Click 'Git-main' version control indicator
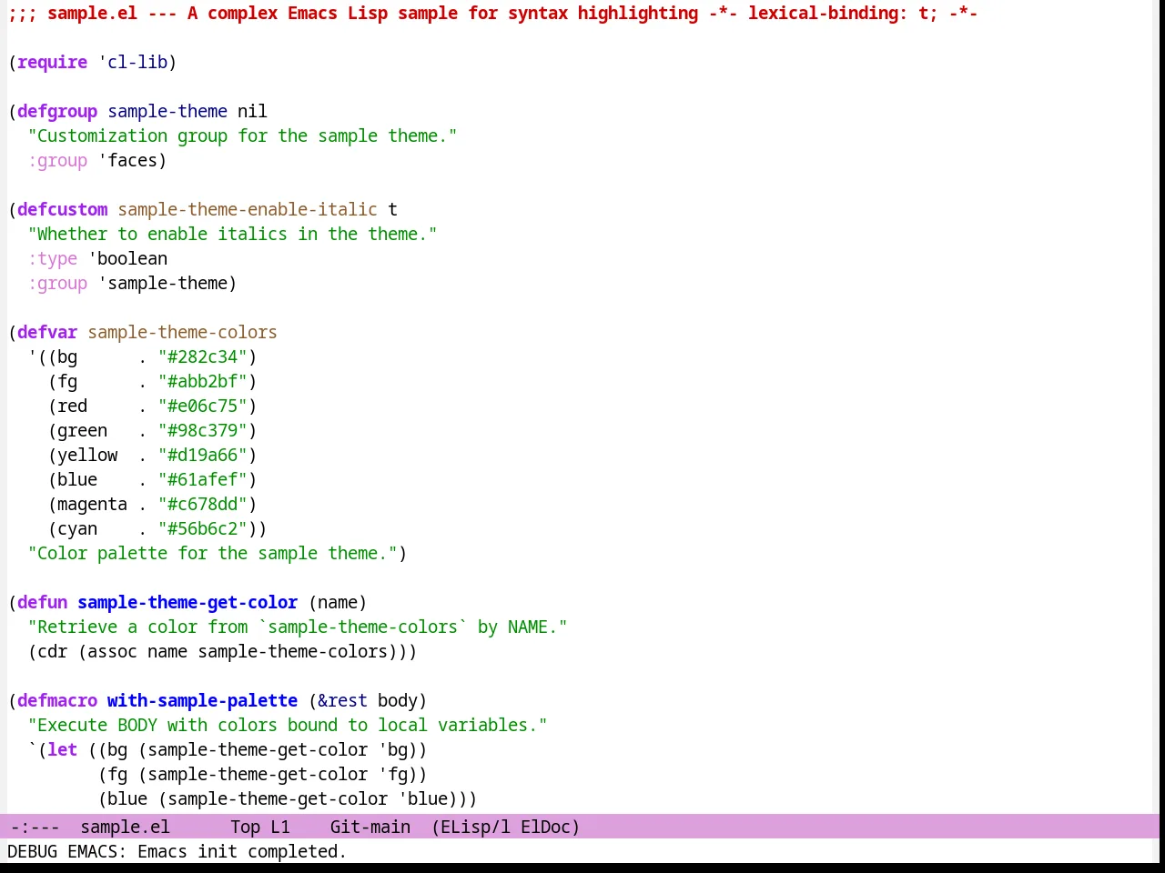 point(370,827)
